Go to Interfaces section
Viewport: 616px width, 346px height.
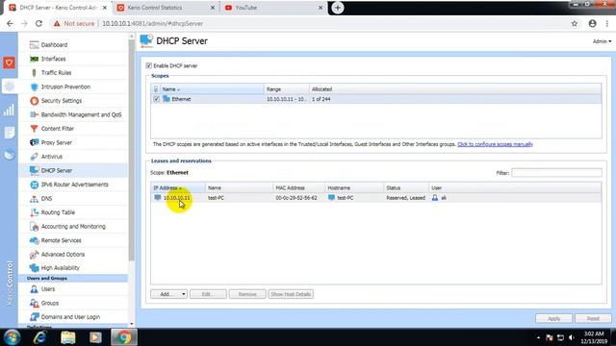click(x=53, y=59)
